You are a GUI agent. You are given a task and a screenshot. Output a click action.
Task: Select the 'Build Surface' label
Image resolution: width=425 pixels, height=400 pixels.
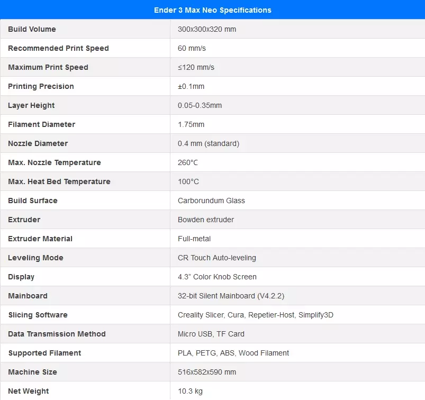(x=33, y=201)
